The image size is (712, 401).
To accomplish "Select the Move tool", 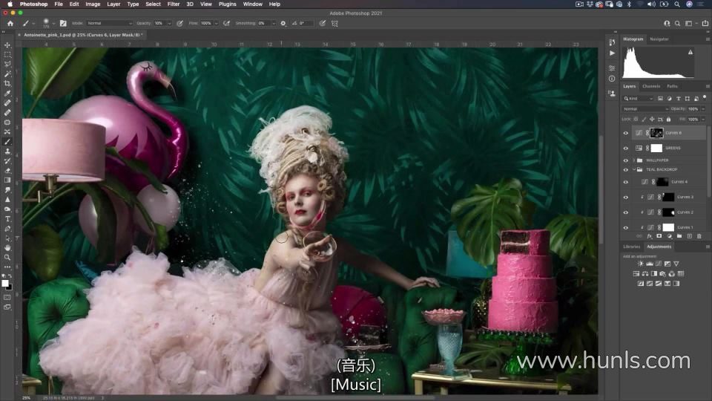I will point(7,45).
